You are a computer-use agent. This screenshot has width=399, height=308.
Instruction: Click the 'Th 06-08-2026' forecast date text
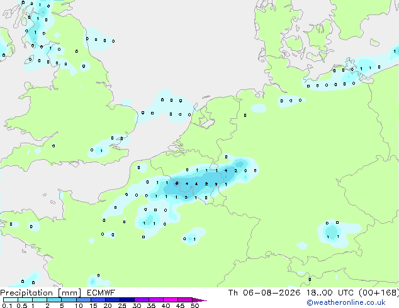click(264, 293)
